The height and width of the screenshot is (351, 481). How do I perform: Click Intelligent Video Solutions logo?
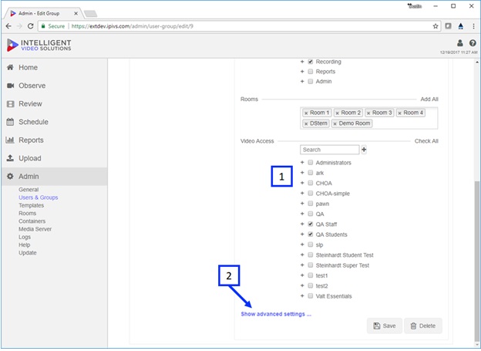tap(39, 46)
